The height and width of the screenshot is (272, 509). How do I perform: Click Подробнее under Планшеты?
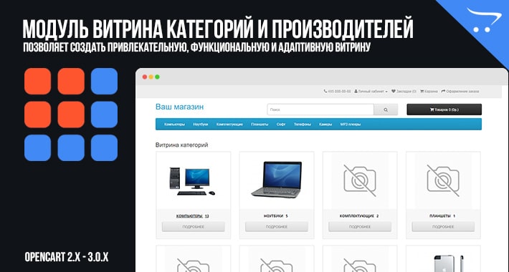tap(443, 227)
